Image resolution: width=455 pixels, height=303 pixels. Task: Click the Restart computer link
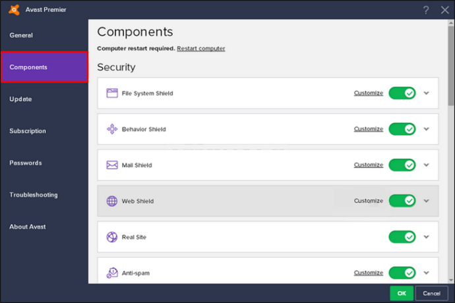(201, 49)
